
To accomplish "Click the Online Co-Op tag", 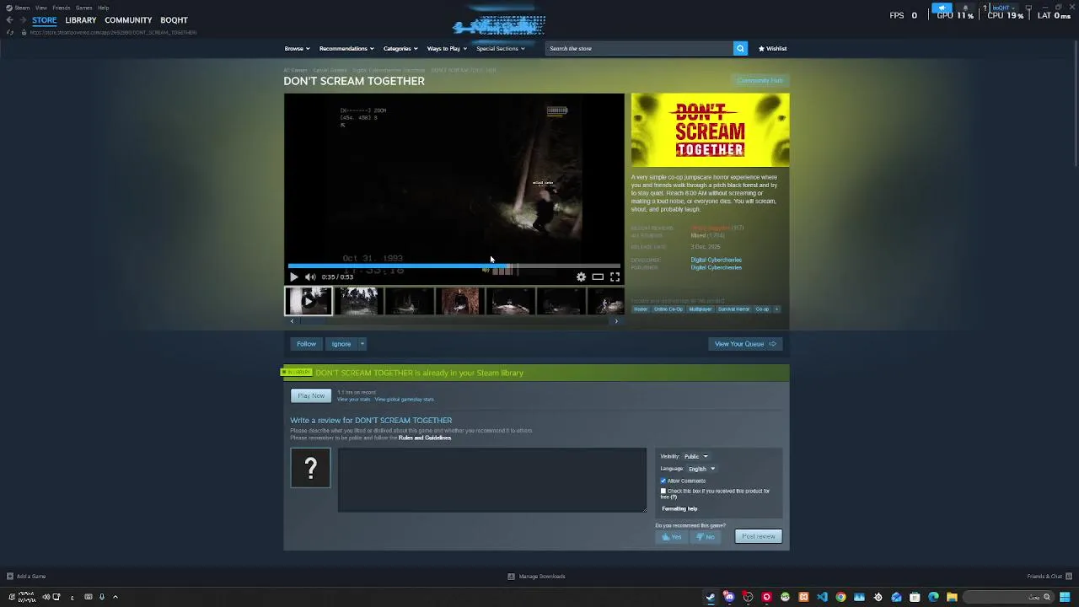I will click(668, 309).
